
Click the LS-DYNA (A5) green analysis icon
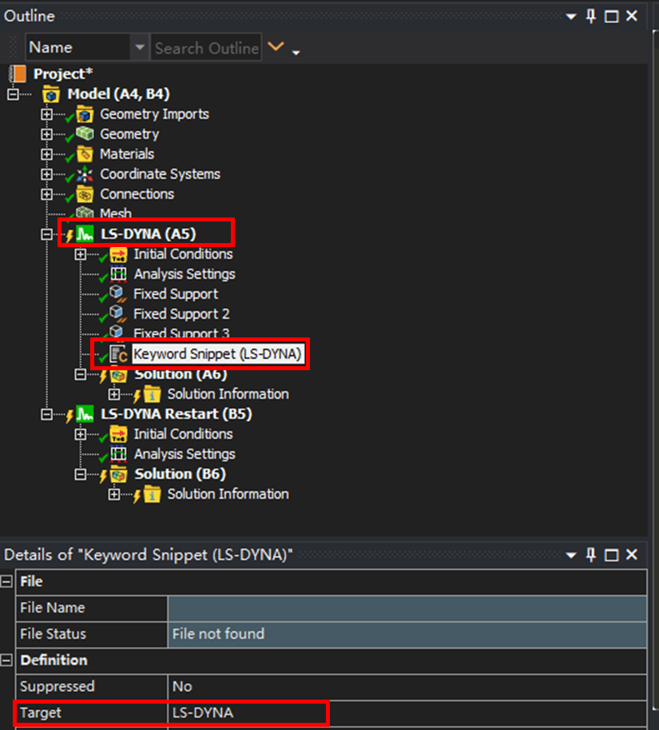coord(85,233)
